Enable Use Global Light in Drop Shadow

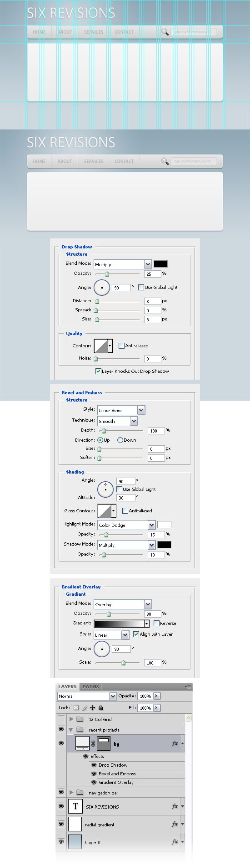(x=141, y=287)
